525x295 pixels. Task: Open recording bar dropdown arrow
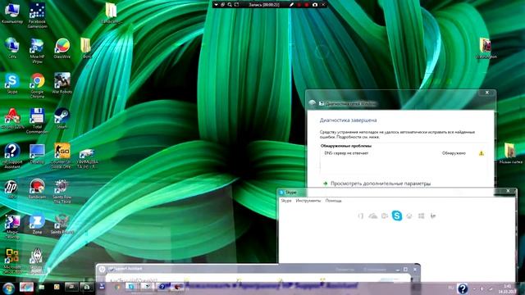click(x=216, y=5)
